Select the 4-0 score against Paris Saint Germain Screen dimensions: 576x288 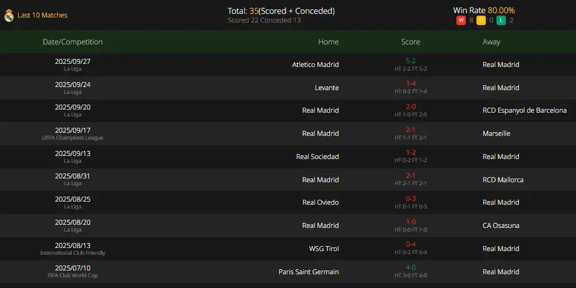point(411,268)
